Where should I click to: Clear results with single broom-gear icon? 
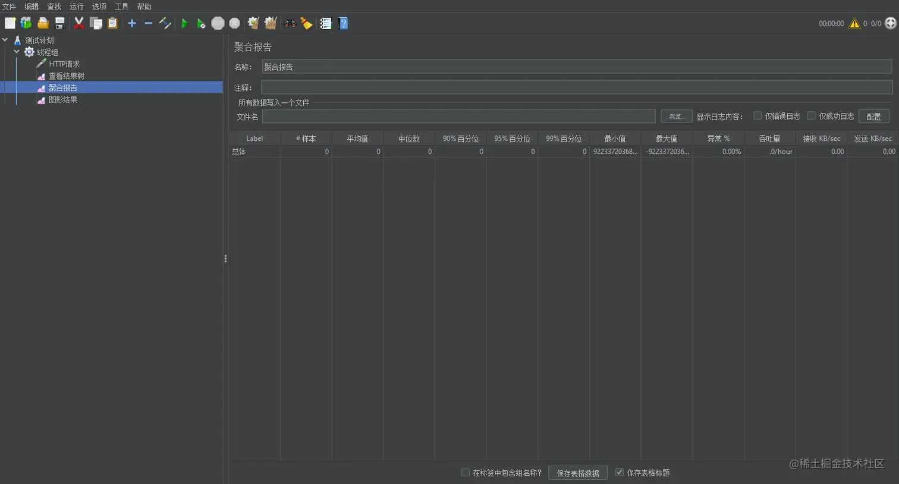(253, 23)
